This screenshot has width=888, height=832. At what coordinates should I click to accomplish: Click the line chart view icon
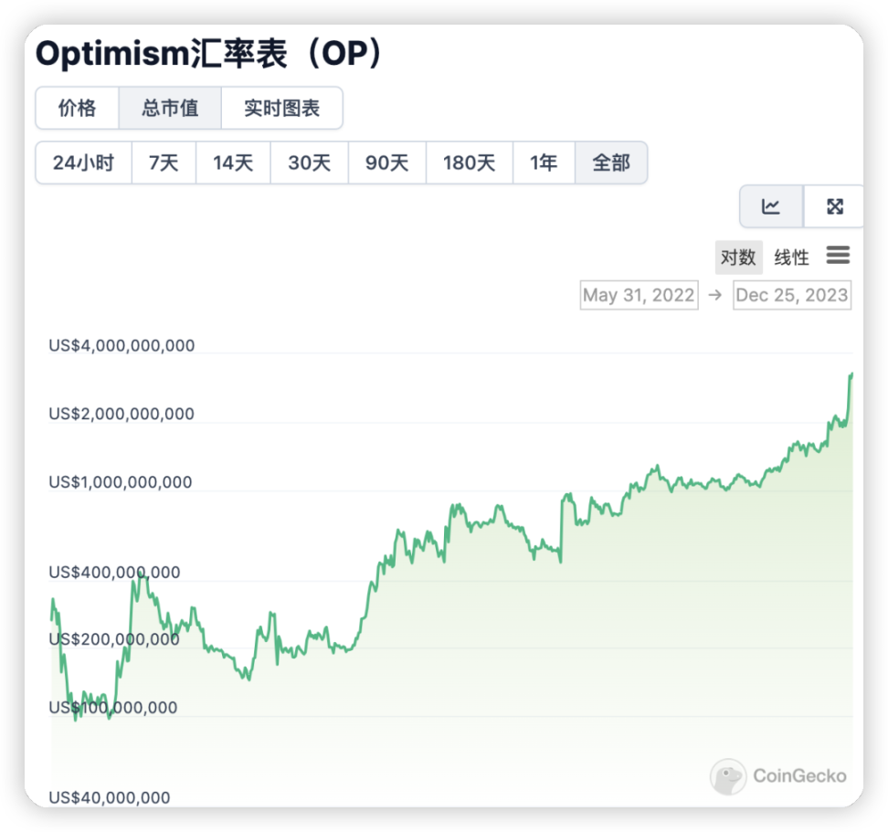pyautogui.click(x=771, y=206)
